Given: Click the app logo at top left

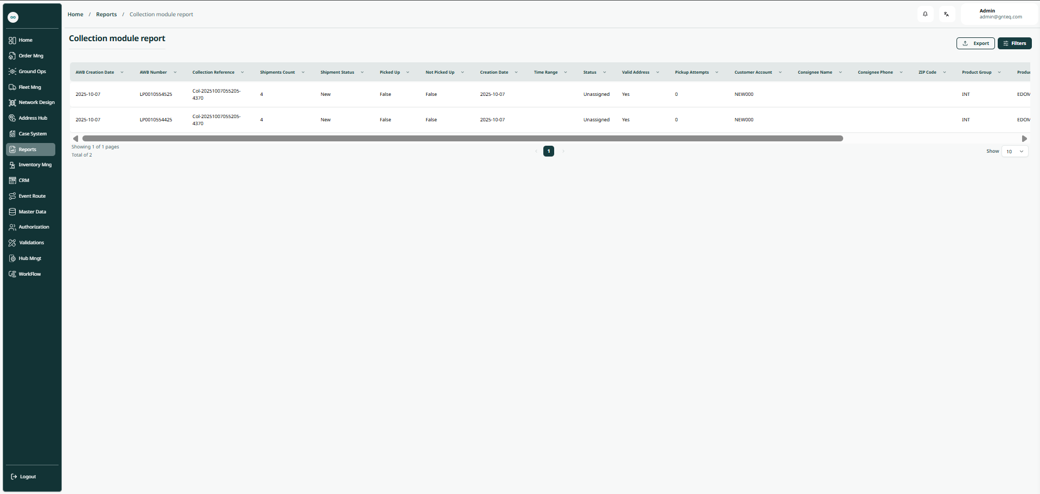Looking at the screenshot, I should pyautogui.click(x=13, y=17).
